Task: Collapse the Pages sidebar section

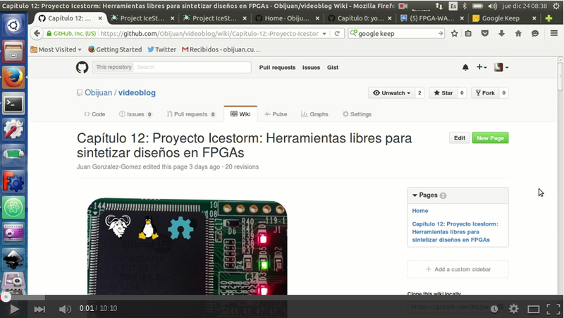Action: tap(415, 195)
